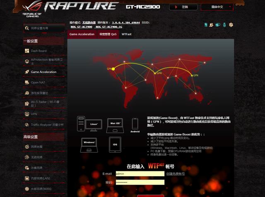The image size is (265, 197).
Task: Click the Linux desktop computer icon
Action: click(89, 124)
